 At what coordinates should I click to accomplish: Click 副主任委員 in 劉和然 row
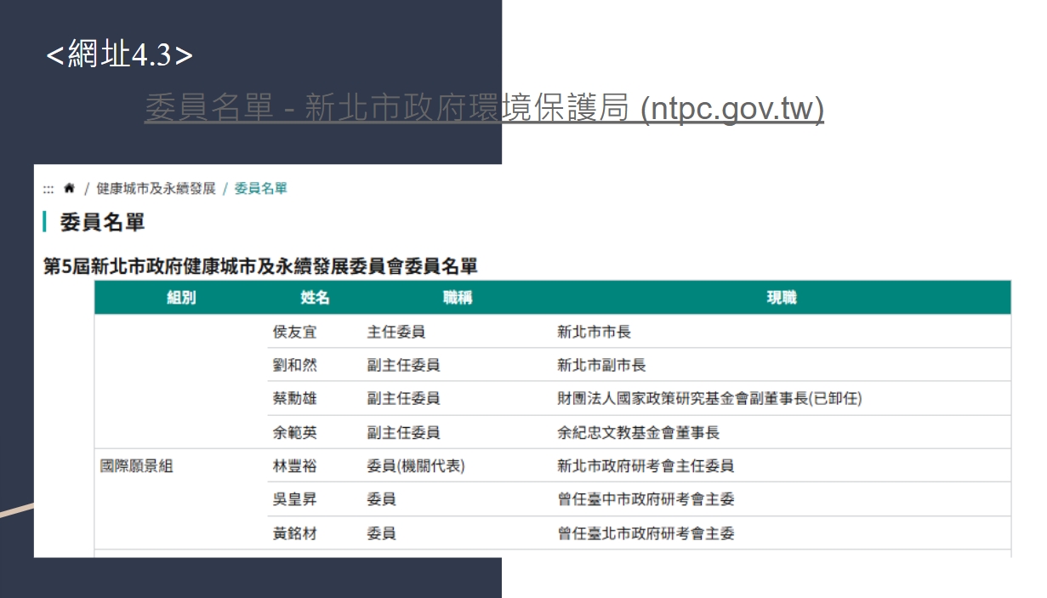pos(403,365)
